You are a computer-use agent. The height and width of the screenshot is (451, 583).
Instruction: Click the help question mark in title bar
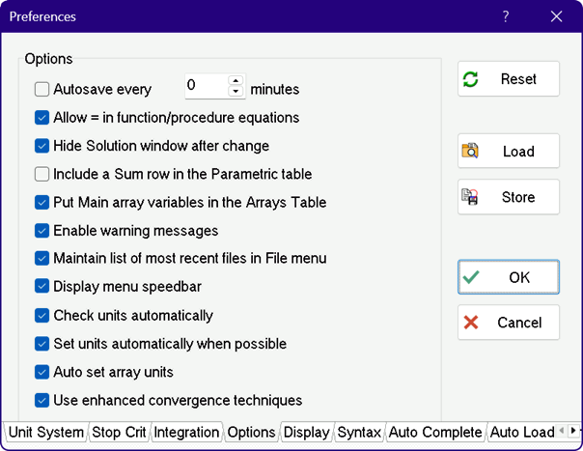(506, 16)
